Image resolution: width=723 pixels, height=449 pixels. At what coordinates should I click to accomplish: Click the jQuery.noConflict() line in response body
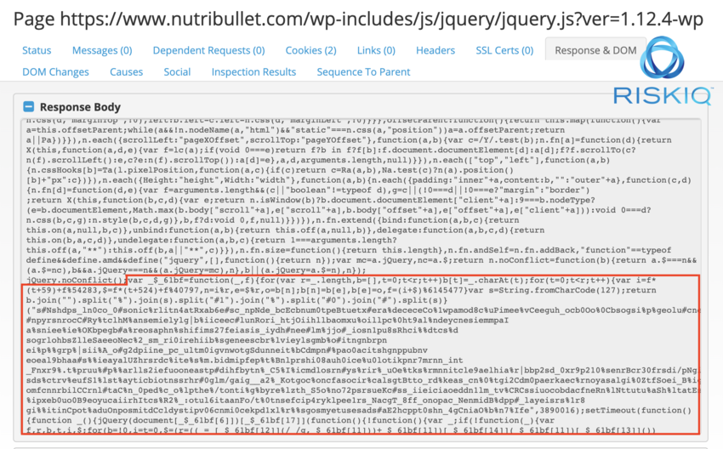76,280
